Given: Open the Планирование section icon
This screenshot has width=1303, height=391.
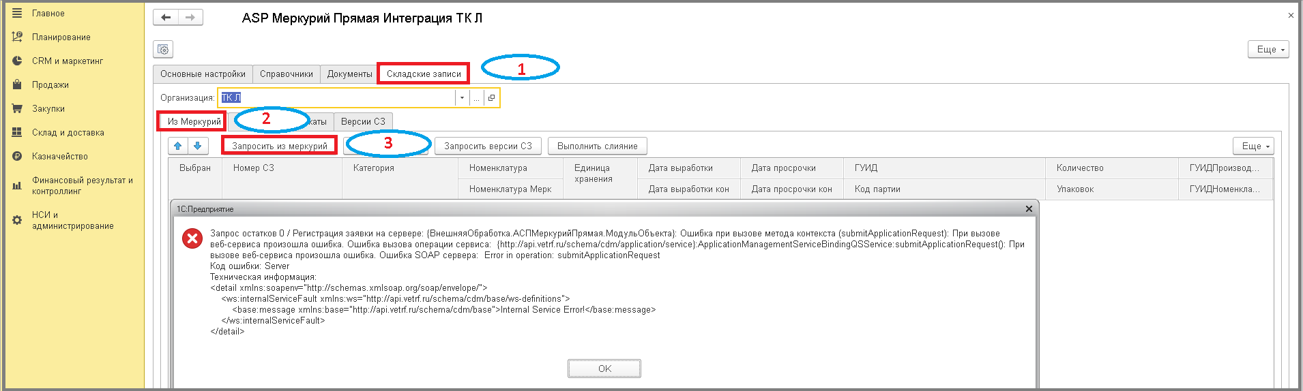Looking at the screenshot, I should [17, 37].
